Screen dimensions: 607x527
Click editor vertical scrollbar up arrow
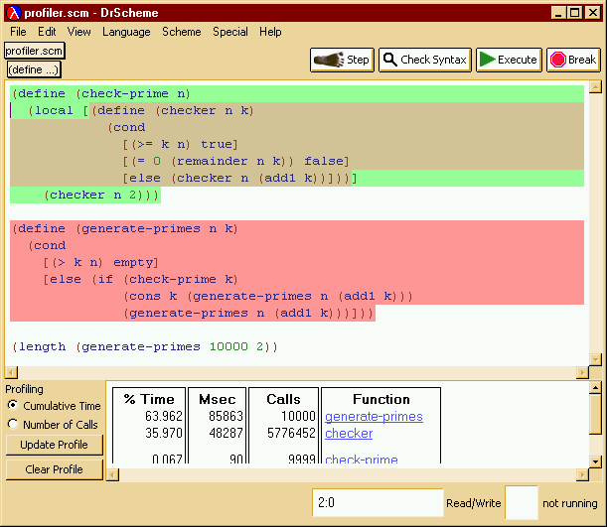point(595,86)
